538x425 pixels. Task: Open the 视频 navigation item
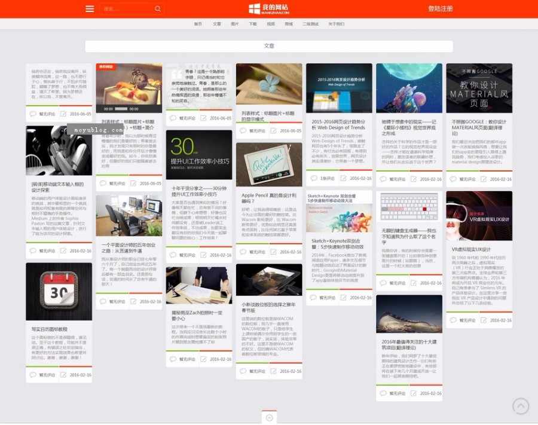coord(271,24)
